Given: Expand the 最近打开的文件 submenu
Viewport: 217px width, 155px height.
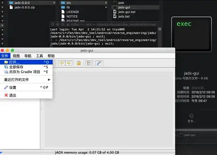Looking at the screenshot, I should [x=26, y=80].
